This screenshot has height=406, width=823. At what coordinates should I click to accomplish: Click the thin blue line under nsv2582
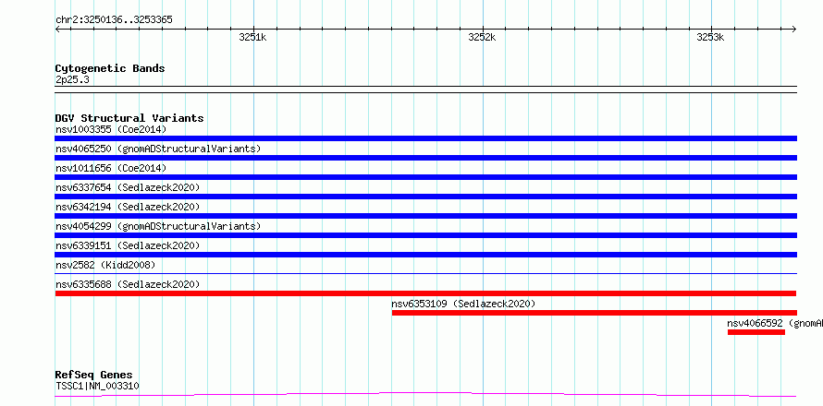(425, 273)
